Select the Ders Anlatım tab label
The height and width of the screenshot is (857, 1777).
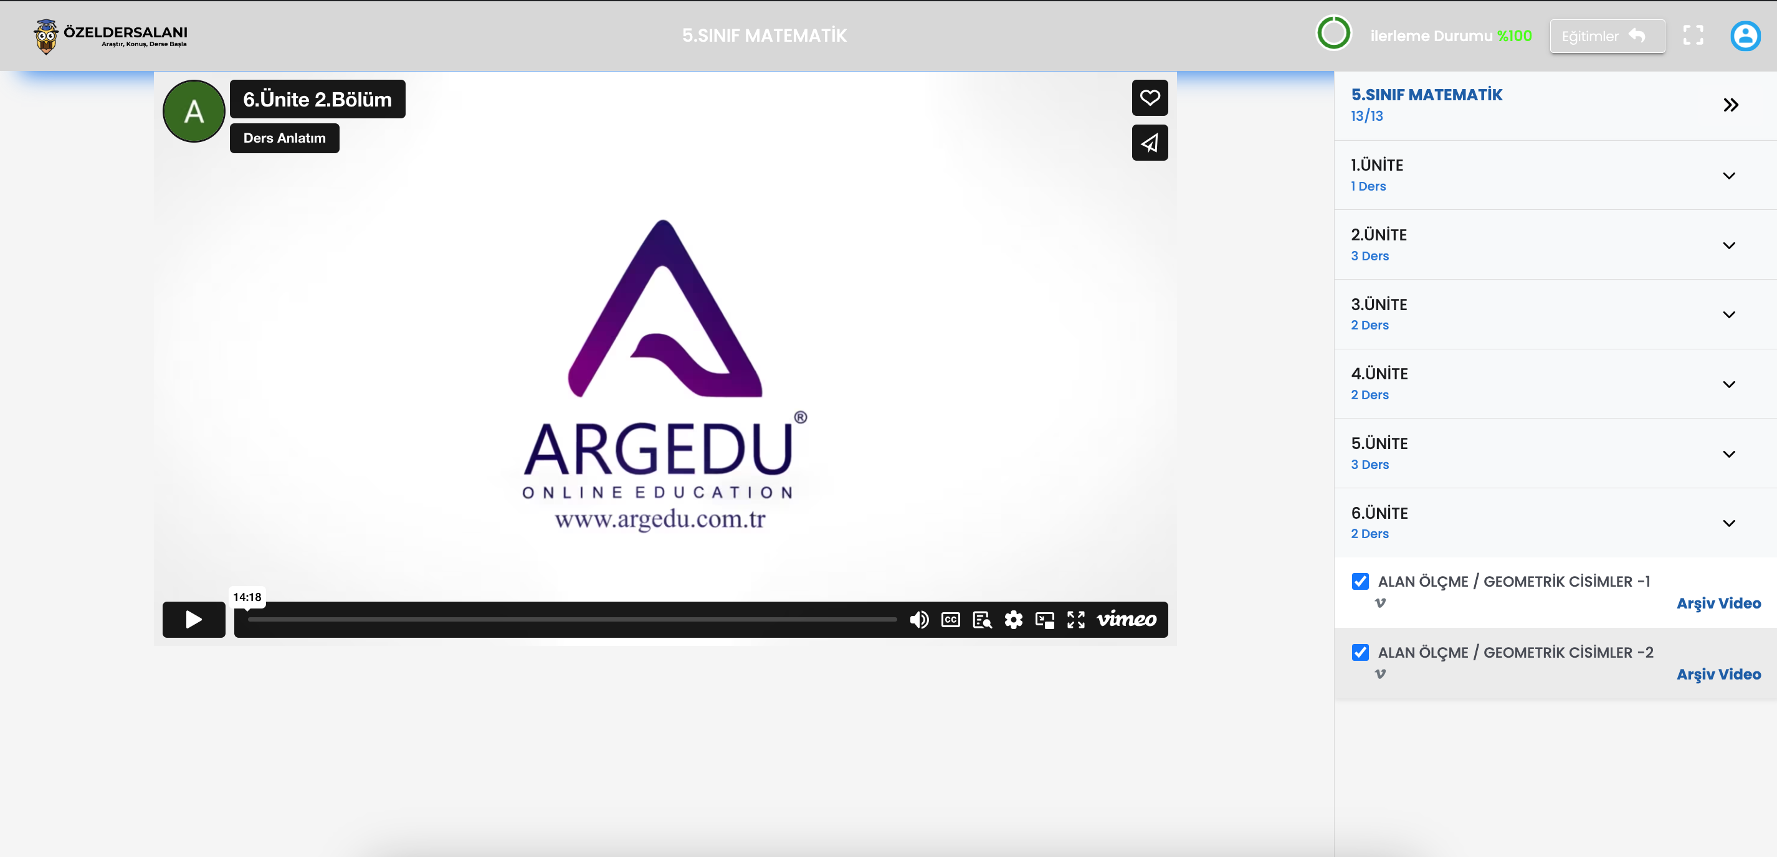pos(284,138)
